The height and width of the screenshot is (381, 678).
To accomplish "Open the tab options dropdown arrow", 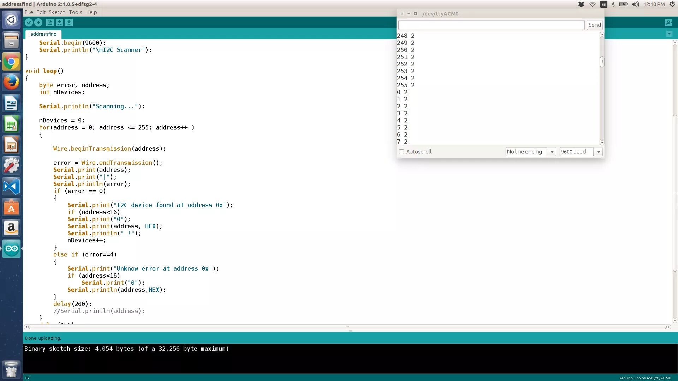I will [x=669, y=34].
